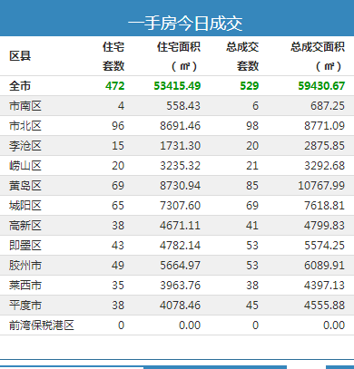Click the value 5574.25
The height and width of the screenshot is (369, 354).
pyautogui.click(x=325, y=246)
